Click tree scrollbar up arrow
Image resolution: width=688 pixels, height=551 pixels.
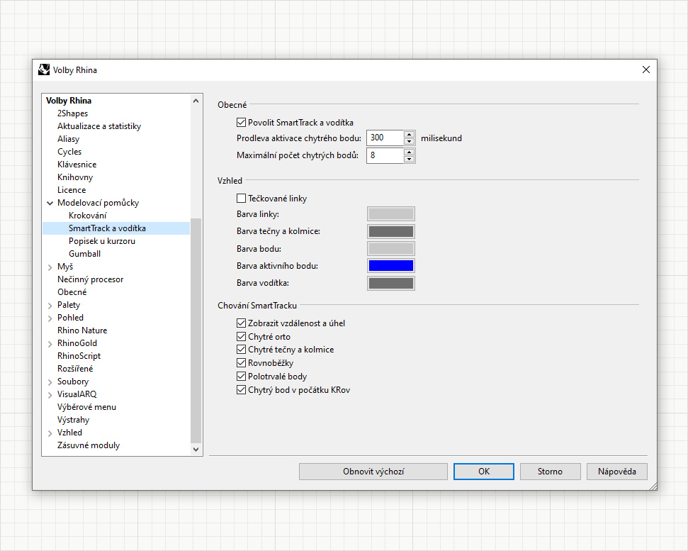tap(196, 101)
